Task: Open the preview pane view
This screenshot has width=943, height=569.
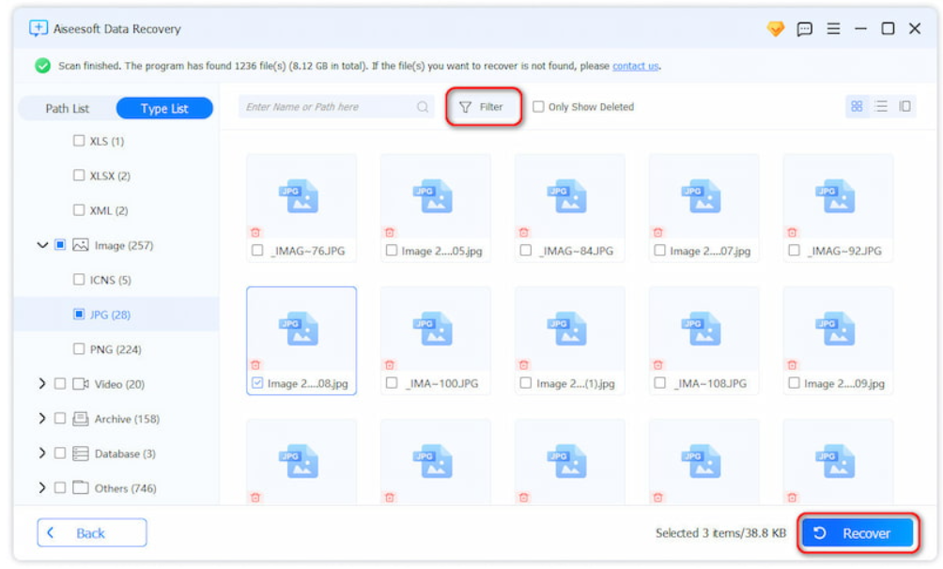Action: (904, 106)
